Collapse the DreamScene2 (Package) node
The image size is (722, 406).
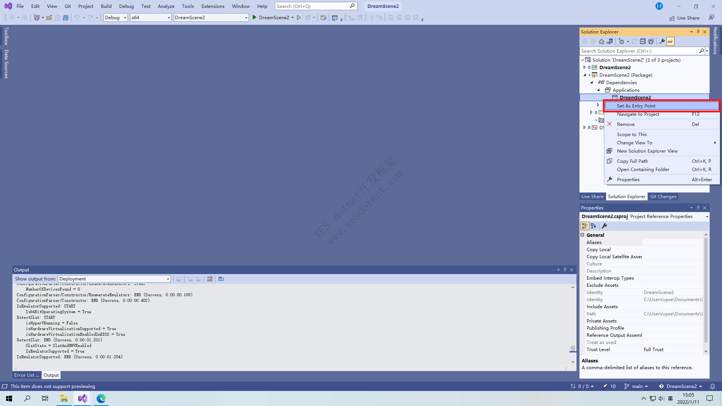pyautogui.click(x=585, y=75)
